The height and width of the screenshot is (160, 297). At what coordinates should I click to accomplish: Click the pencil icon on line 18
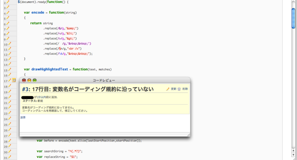click(x=9, y=86)
